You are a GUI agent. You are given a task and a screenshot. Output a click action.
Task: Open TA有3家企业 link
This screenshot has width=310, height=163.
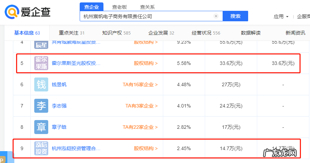[142, 106]
